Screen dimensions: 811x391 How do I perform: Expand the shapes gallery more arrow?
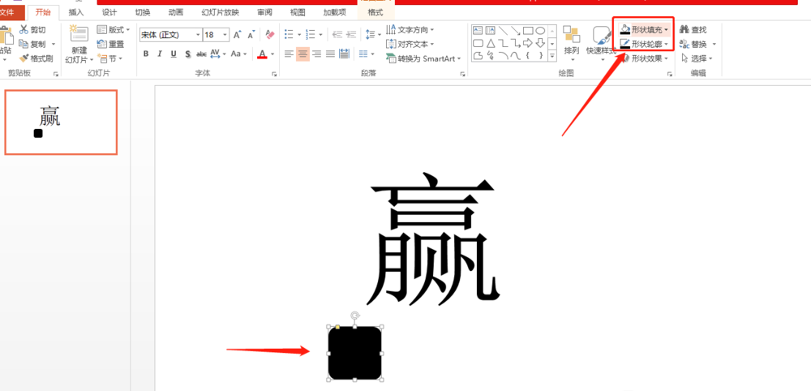552,55
